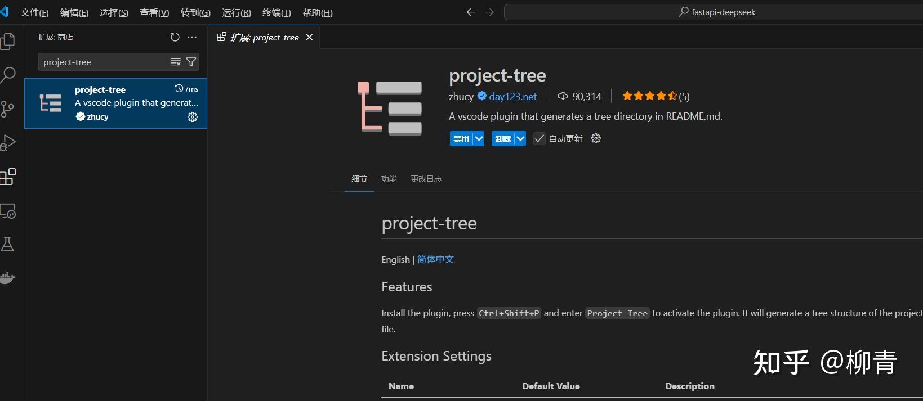
Task: Open the 选择(S) menu
Action: (114, 12)
